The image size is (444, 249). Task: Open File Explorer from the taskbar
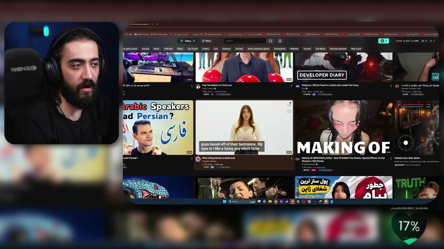pyautogui.click(x=270, y=202)
